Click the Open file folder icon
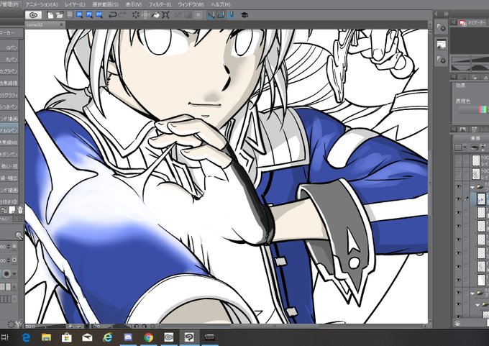Screen dimensions: 489x346 (x=60, y=15)
